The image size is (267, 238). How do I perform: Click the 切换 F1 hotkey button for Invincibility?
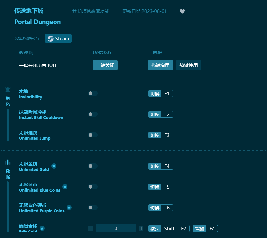point(161,93)
